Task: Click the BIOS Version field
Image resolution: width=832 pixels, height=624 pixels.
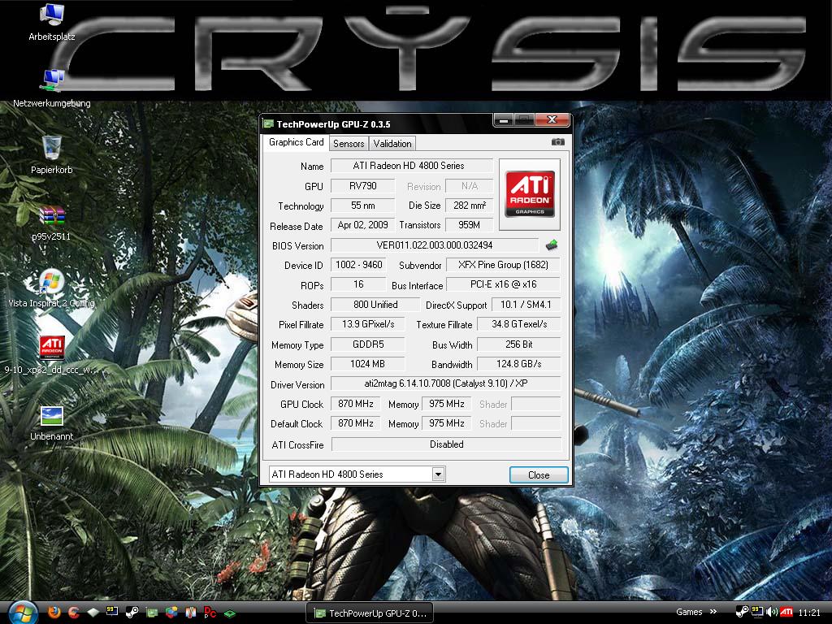Action: (x=435, y=245)
